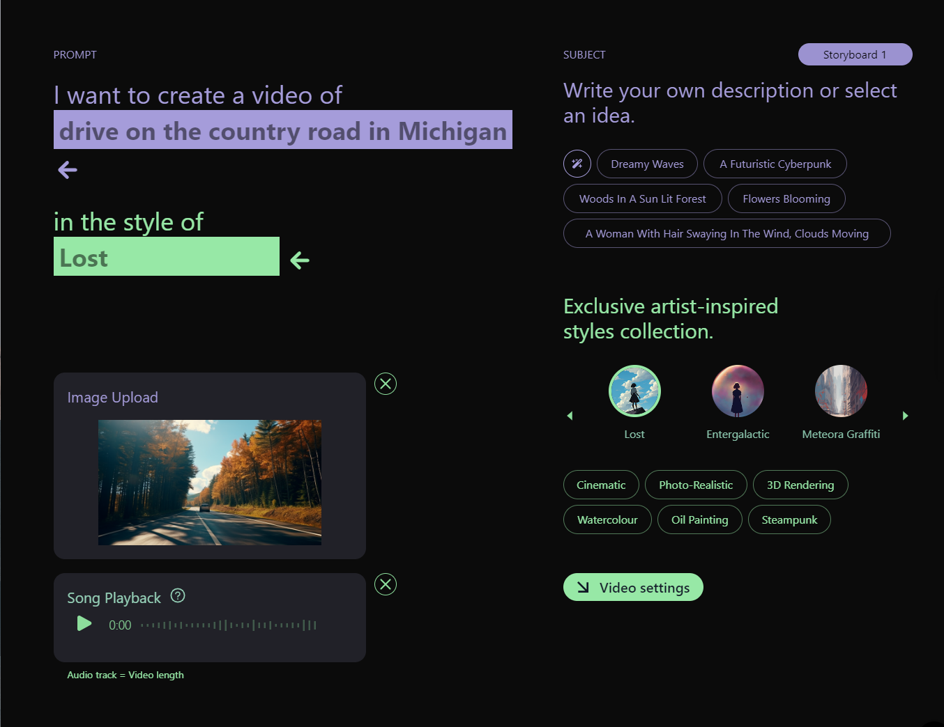Viewport: 944px width, 727px height.
Task: Select the Lost artist style thumbnail
Action: point(634,391)
